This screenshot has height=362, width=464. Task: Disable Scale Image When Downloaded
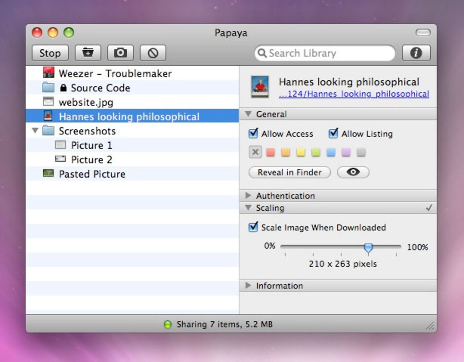(x=253, y=227)
